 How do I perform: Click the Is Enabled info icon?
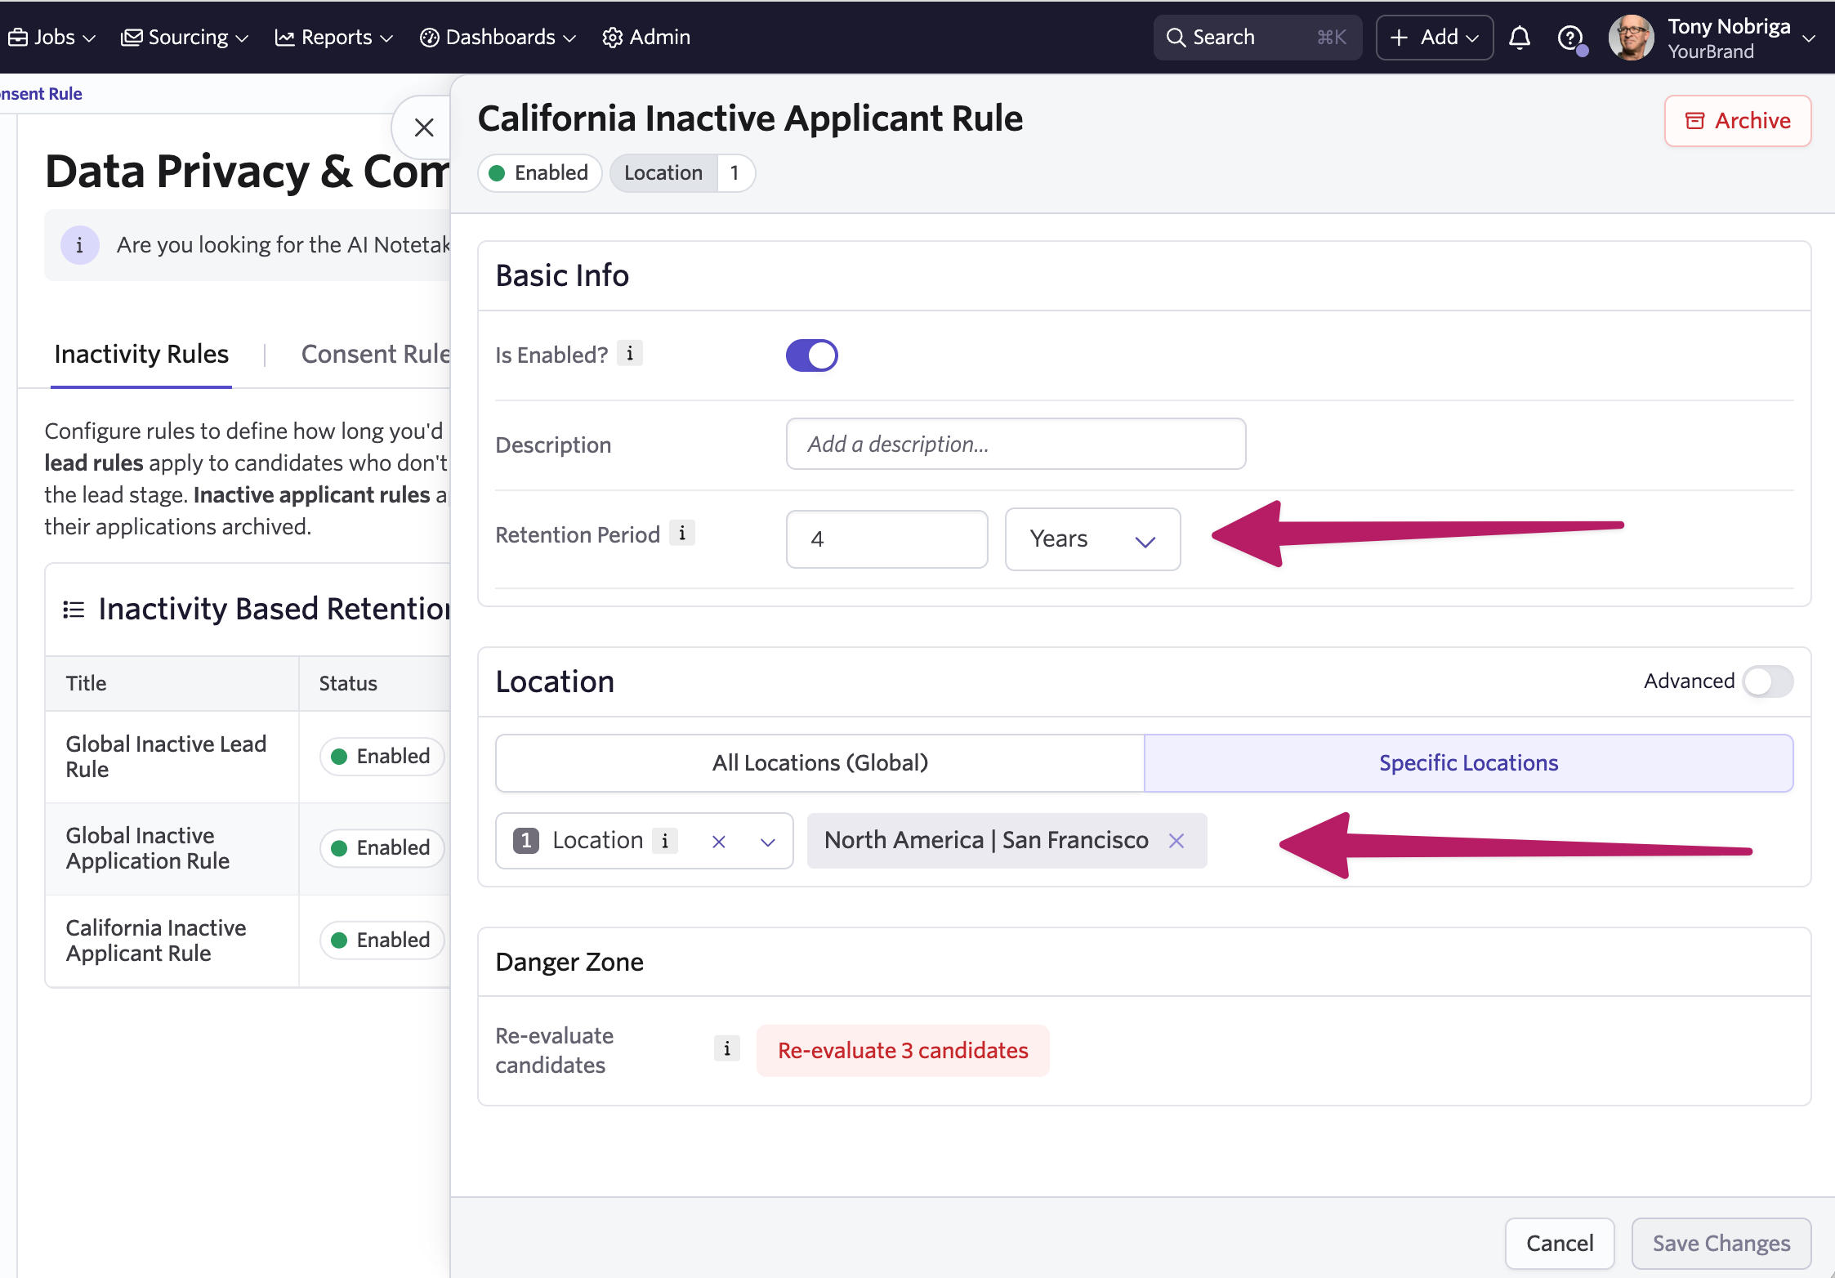click(x=629, y=354)
